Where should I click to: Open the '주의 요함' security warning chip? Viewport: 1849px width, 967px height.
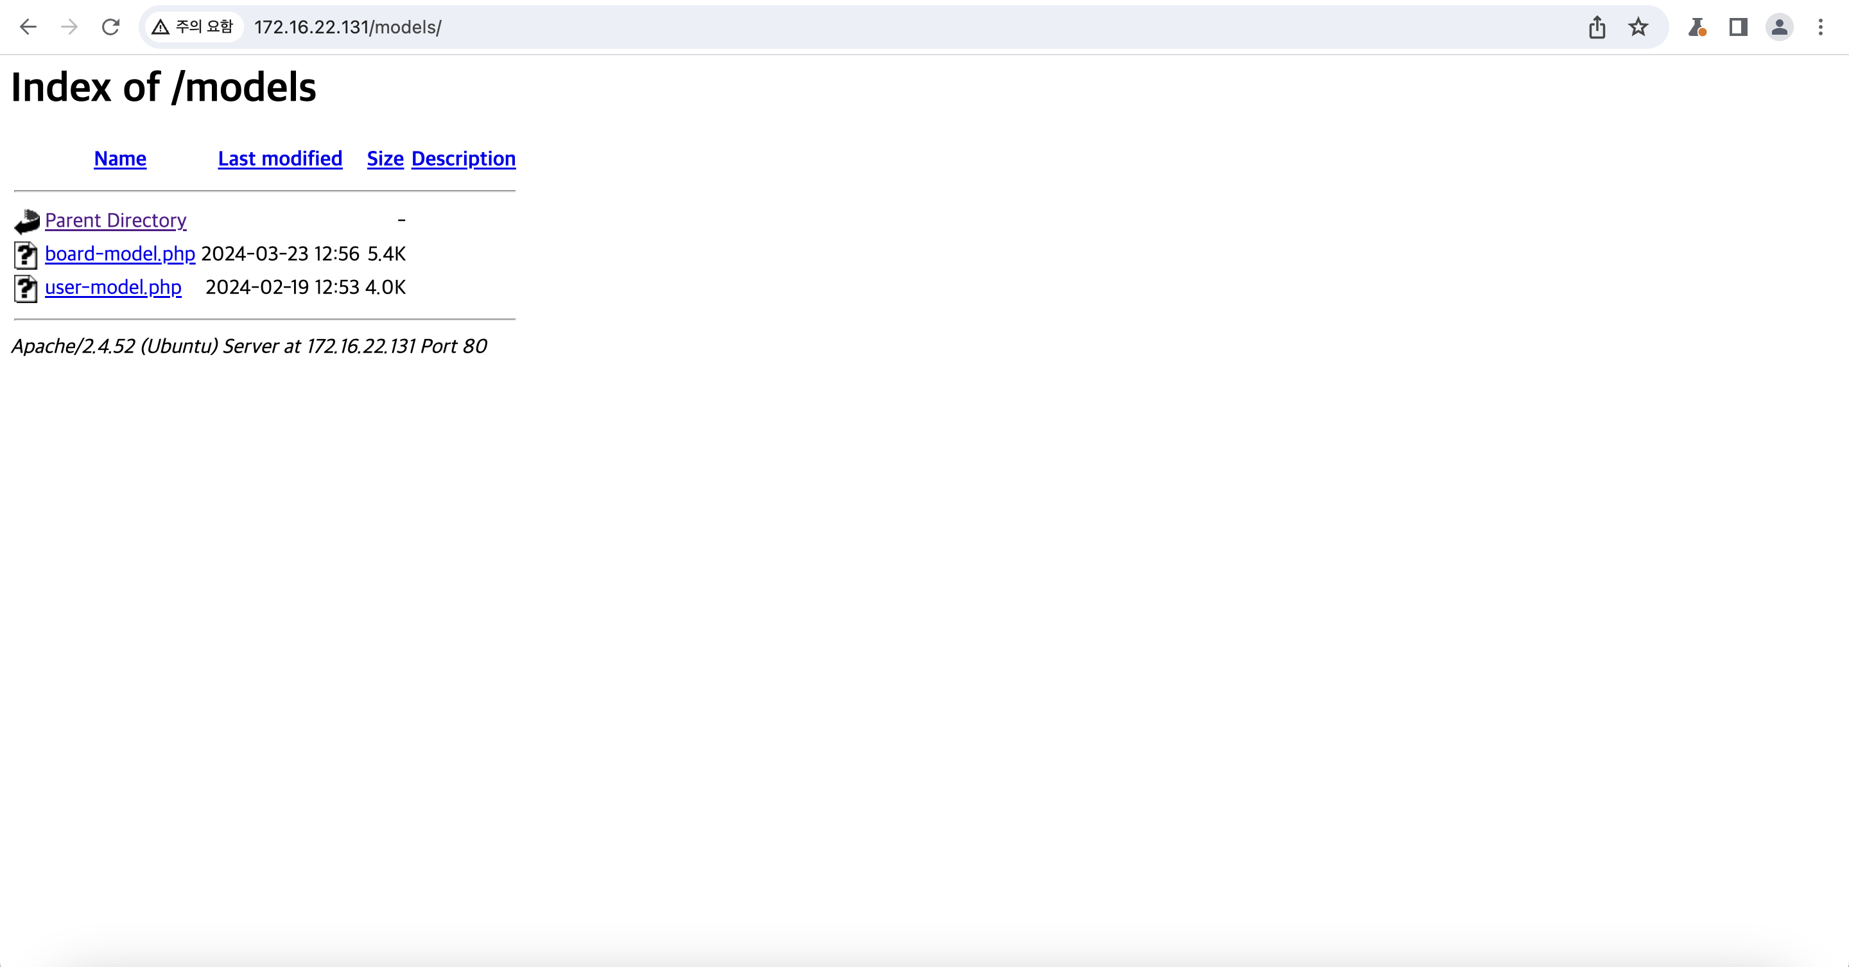(193, 27)
